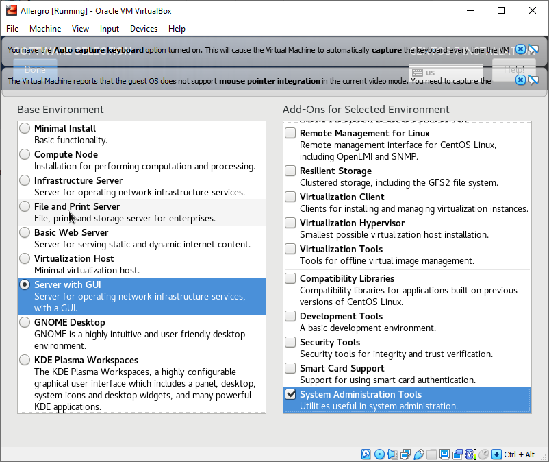Click the installer Help! button
The height and width of the screenshot is (462, 549).
(x=513, y=69)
